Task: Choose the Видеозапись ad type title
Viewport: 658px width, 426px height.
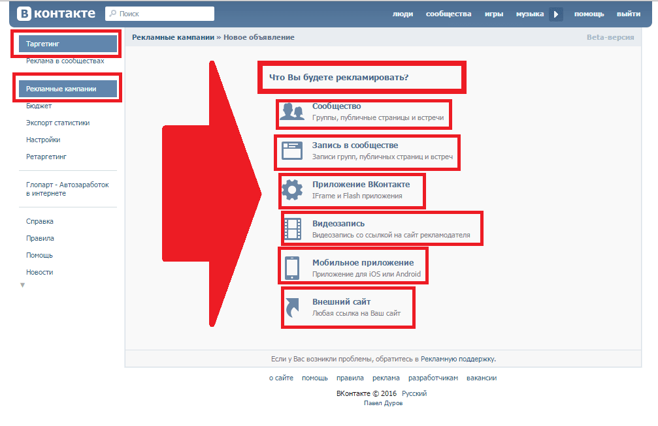Action: (338, 224)
